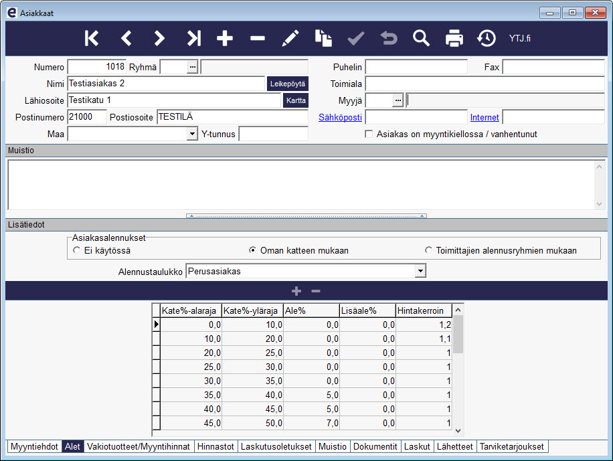Click the undo arrow icon
This screenshot has width=613, height=461.
click(389, 38)
